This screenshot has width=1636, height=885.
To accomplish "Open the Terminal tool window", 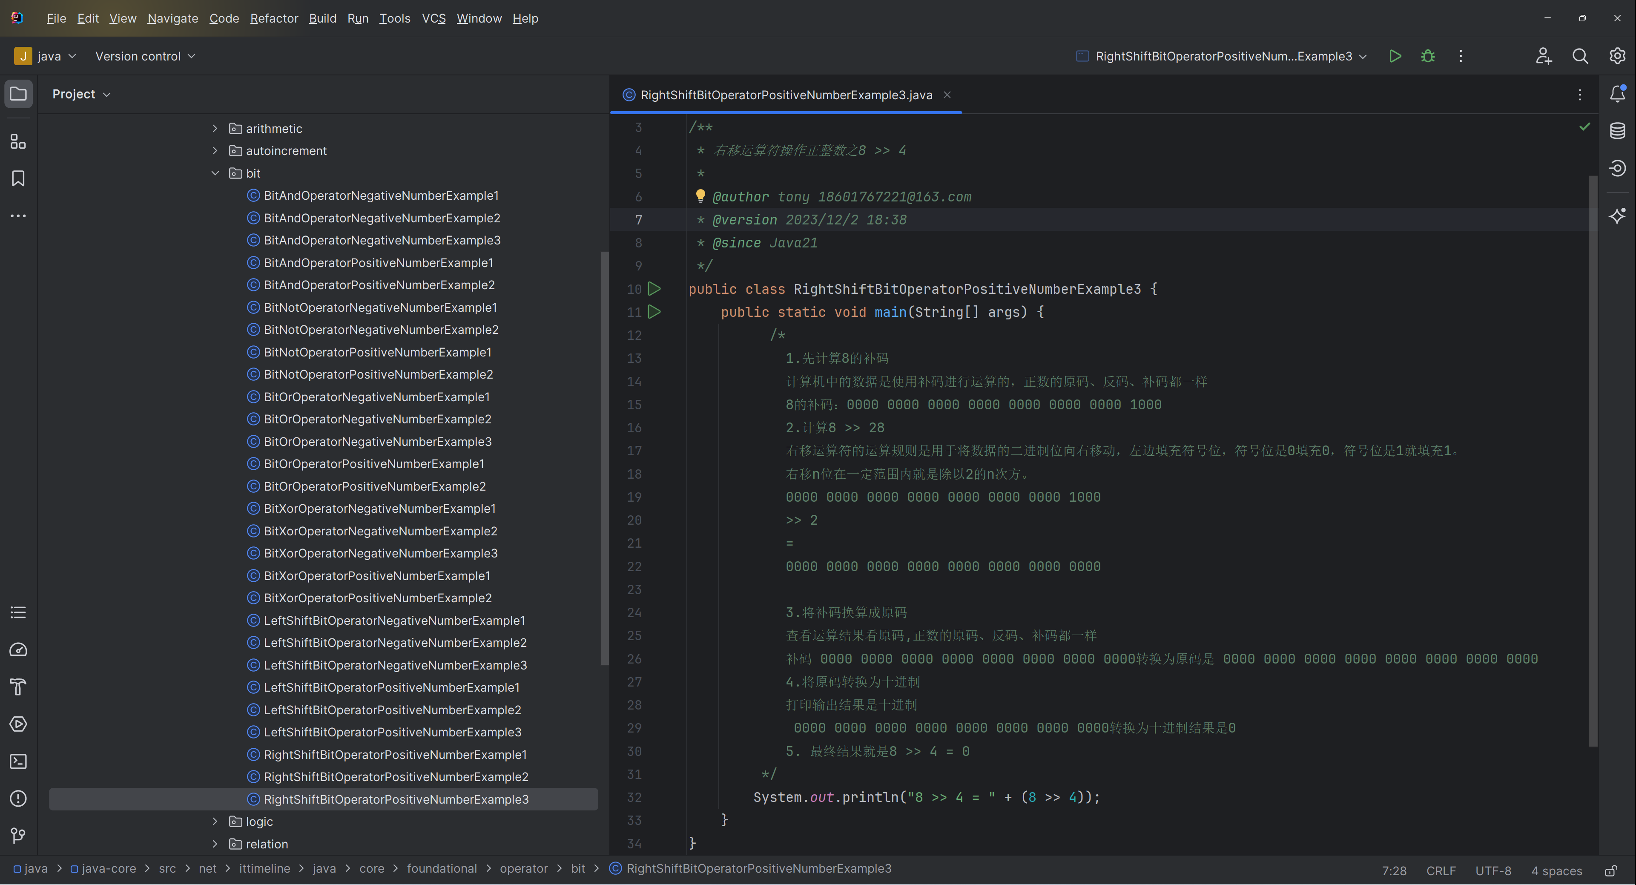I will point(18,761).
